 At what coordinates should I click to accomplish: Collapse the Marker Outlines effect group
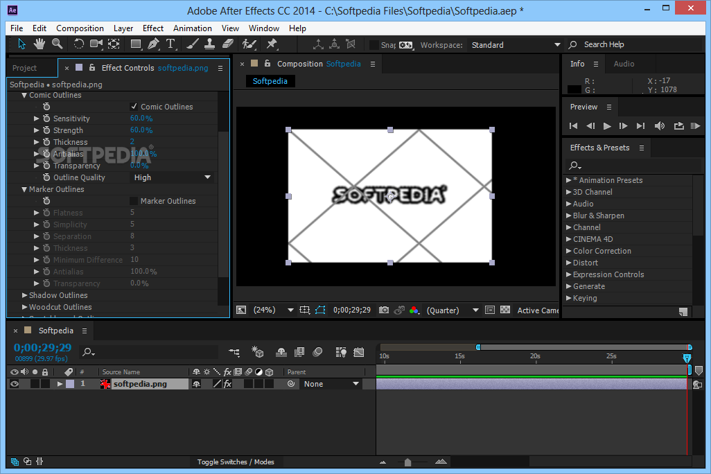24,190
